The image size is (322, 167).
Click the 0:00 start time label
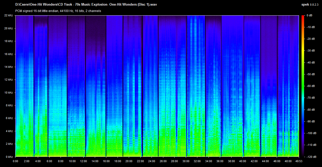15,161
